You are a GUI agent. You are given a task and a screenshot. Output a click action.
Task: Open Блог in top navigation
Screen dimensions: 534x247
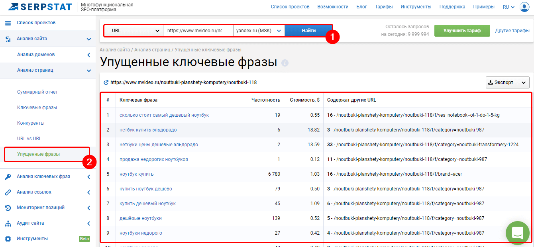361,7
